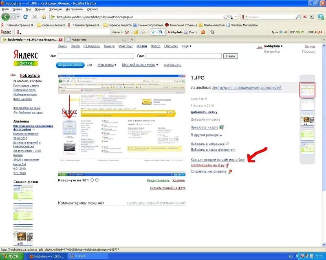Open the Яндекс bar logo dropdown
This screenshot has height=260, width=326.
[x=7, y=32]
